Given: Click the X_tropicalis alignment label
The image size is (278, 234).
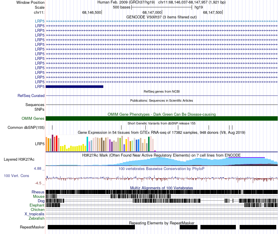Looking at the screenshot, I should tap(35, 214).
